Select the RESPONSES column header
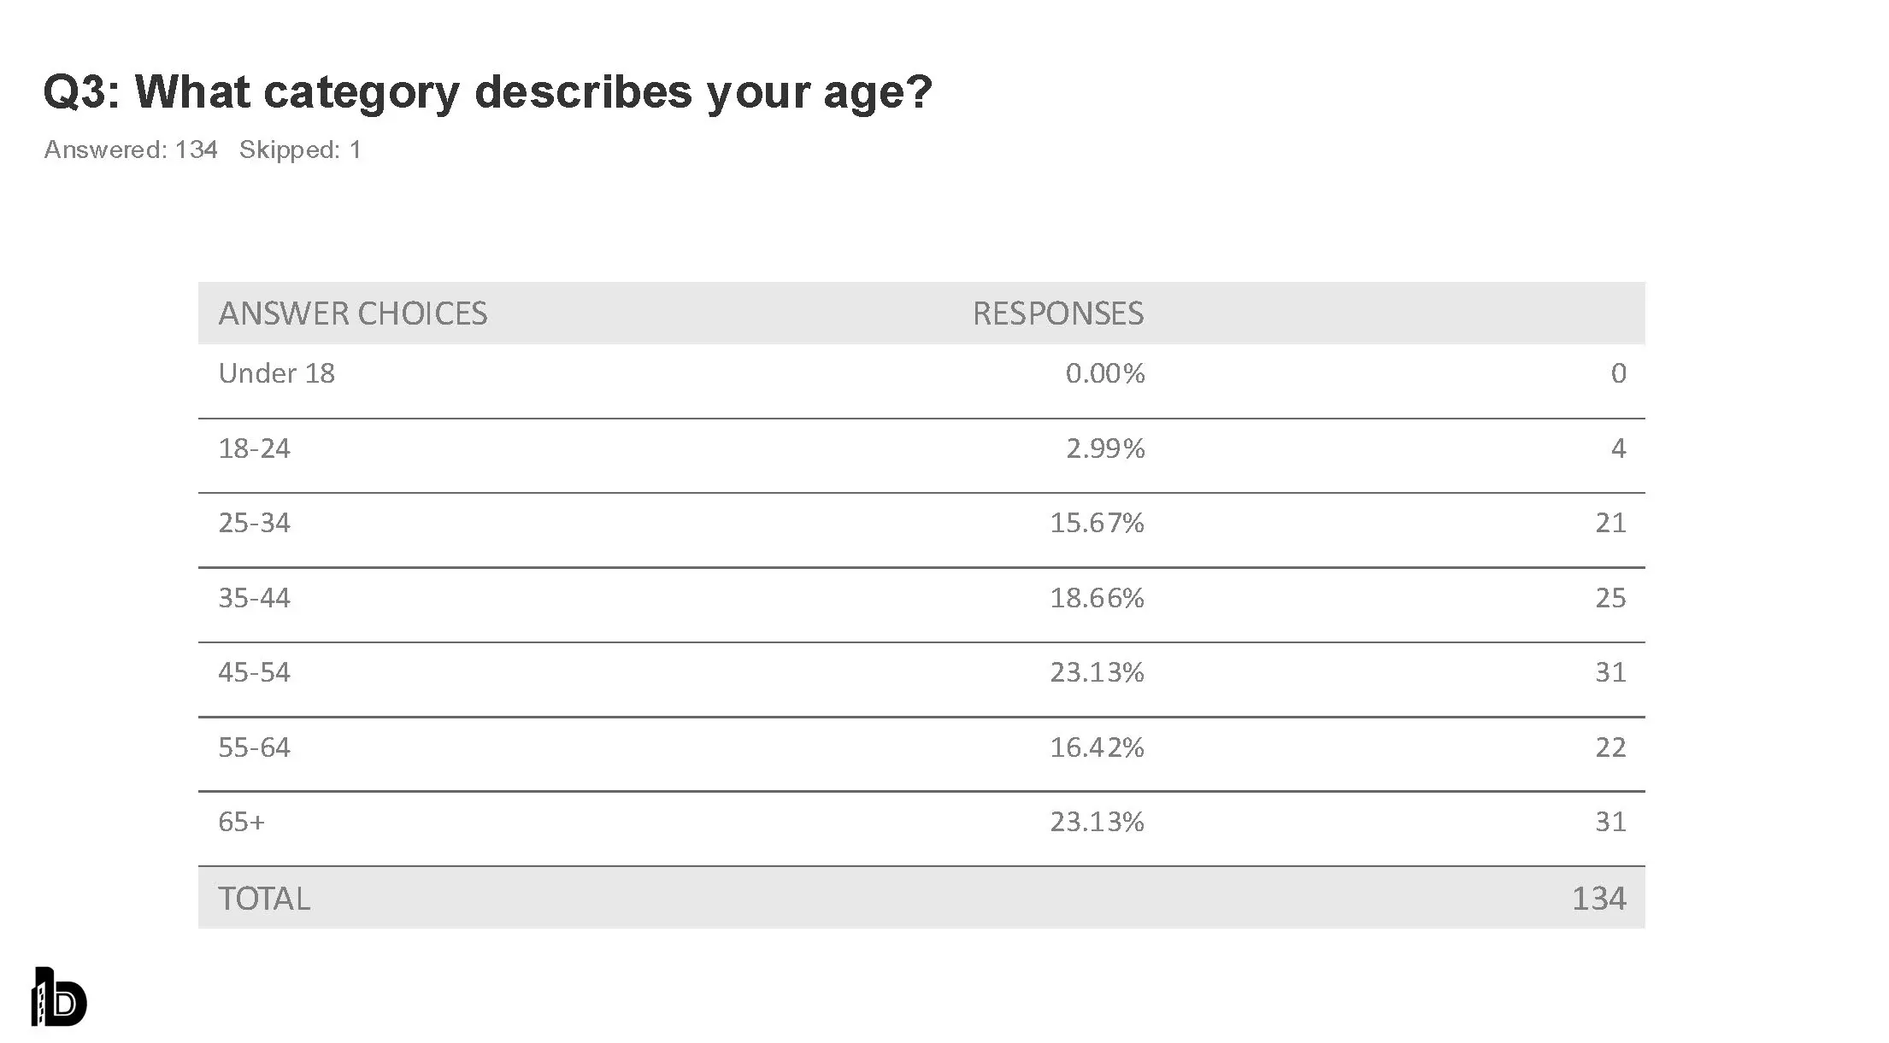Image resolution: width=1889 pixels, height=1043 pixels. coord(1057,313)
